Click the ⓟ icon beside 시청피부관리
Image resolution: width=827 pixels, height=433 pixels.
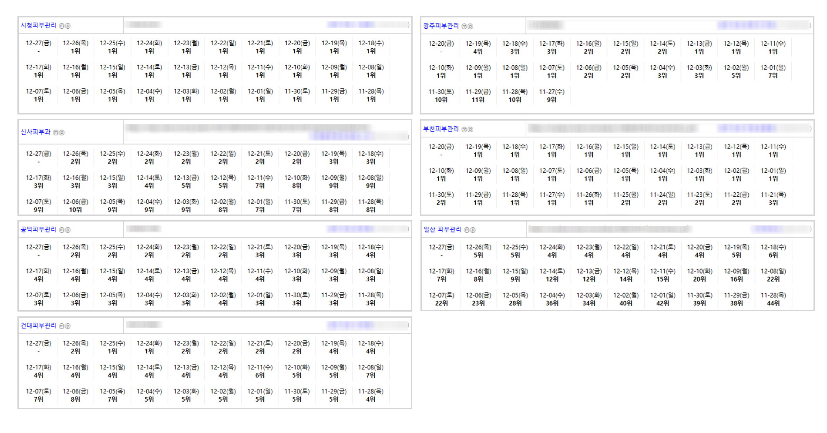(x=68, y=26)
